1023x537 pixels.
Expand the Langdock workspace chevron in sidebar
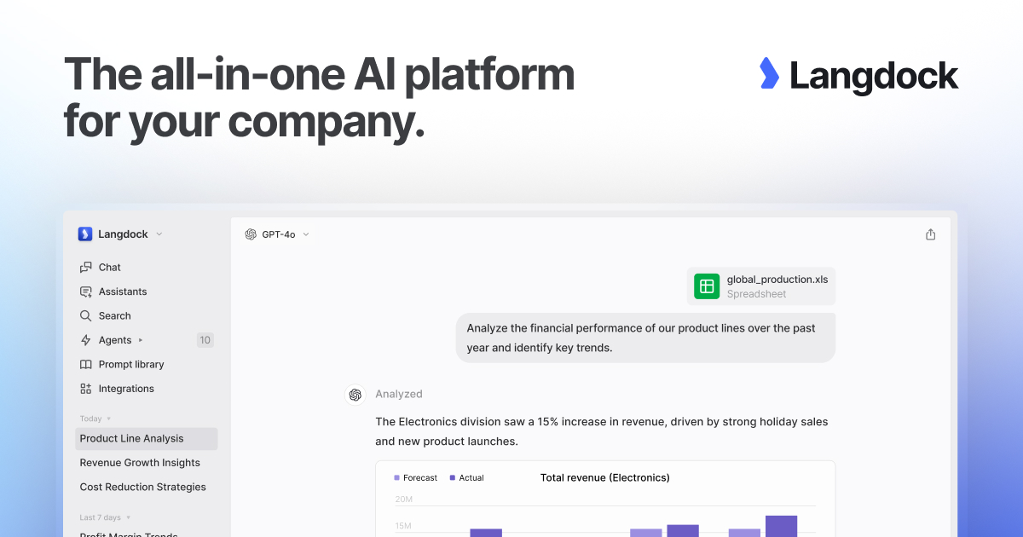[158, 234]
